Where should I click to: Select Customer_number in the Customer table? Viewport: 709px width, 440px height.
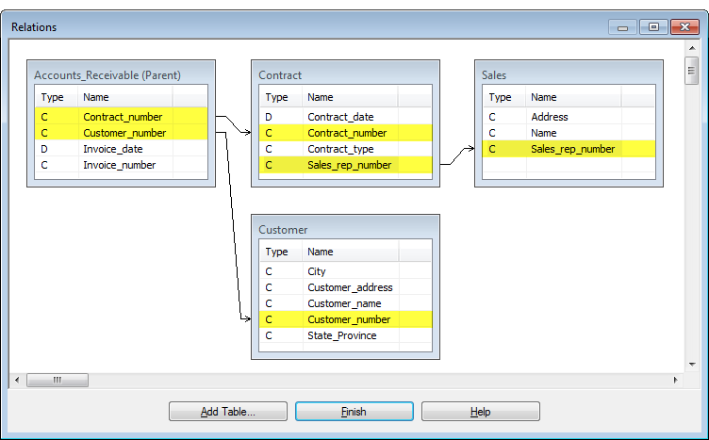click(348, 319)
